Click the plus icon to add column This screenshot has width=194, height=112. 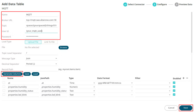pos(183,78)
